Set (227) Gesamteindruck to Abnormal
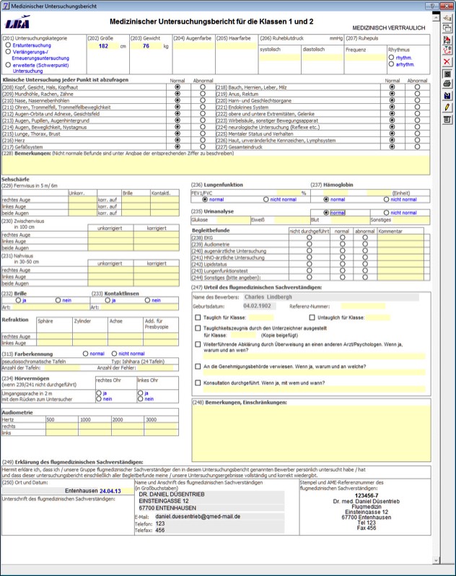The width and height of the screenshot is (456, 576). [417, 147]
